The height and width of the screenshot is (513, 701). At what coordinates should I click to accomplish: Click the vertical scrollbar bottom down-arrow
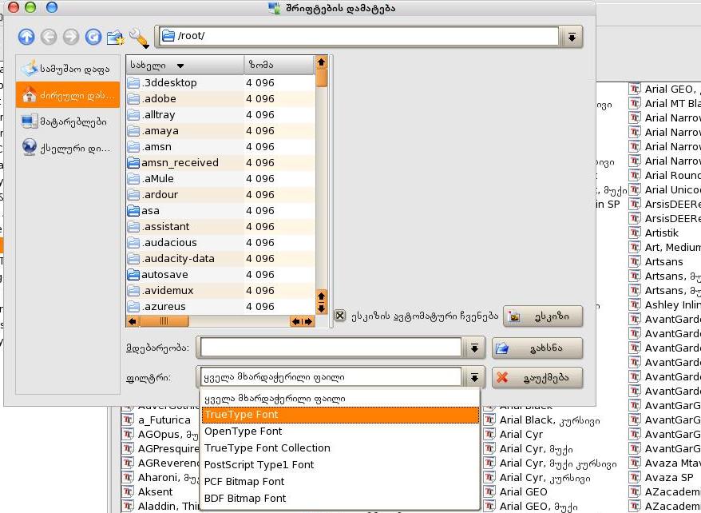322,308
